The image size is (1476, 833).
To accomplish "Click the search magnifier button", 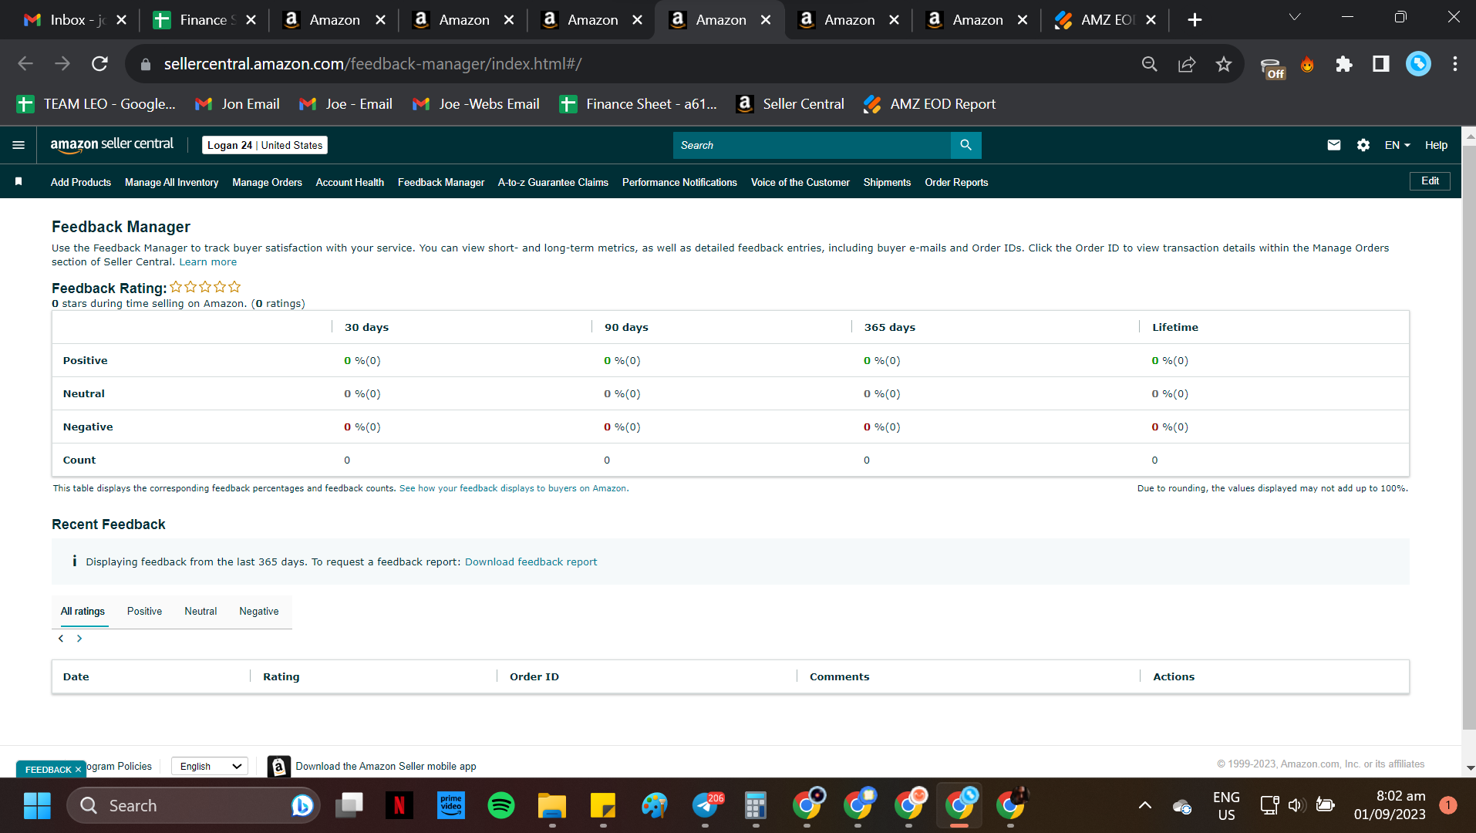I will [x=965, y=145].
